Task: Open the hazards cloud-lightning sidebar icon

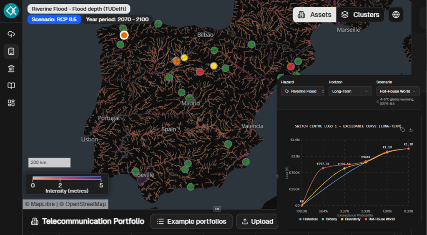Action: [x=11, y=34]
